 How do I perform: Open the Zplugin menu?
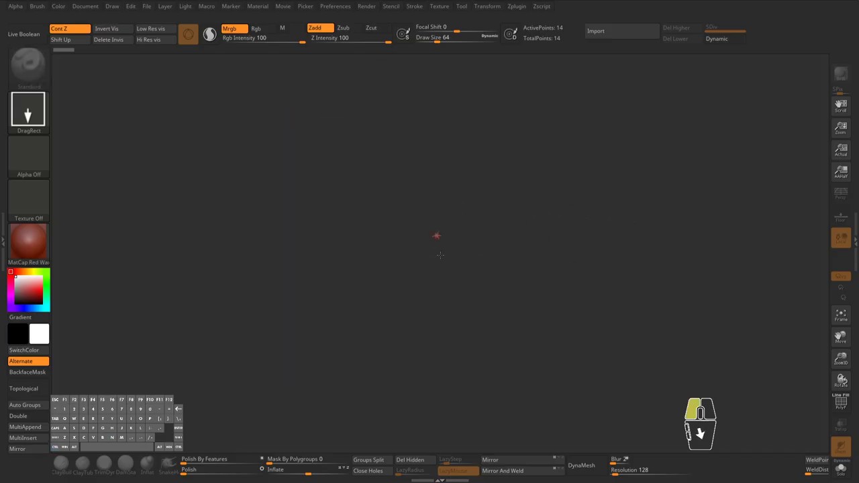click(x=517, y=6)
